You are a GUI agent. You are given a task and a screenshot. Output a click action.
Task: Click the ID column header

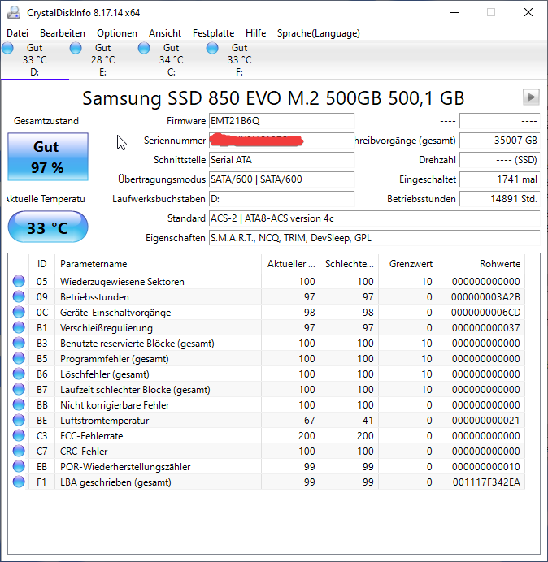pos(41,264)
